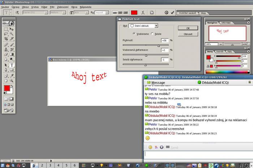Select the Blur tool
The image size is (253, 168).
pyautogui.click(x=6, y=59)
